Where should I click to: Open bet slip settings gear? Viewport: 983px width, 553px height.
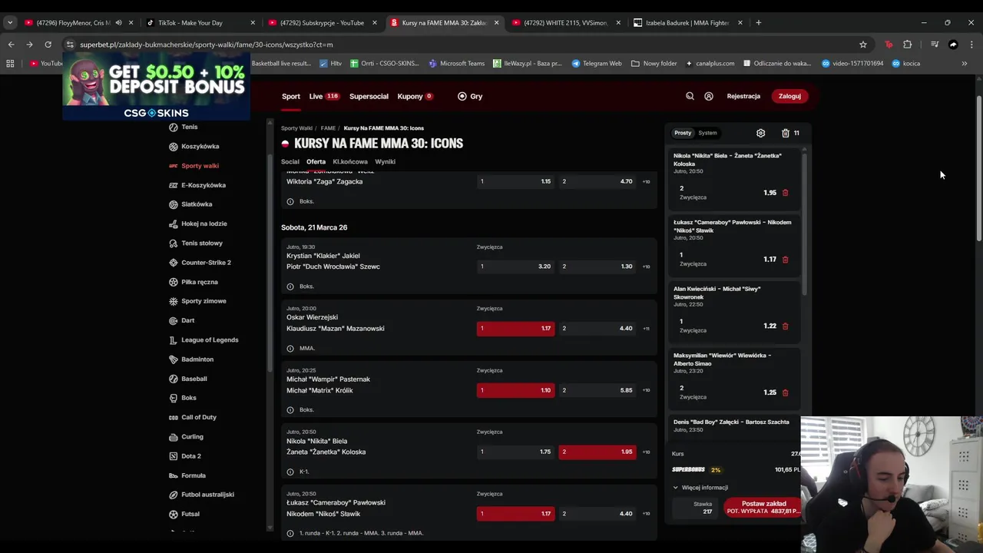[x=760, y=133]
